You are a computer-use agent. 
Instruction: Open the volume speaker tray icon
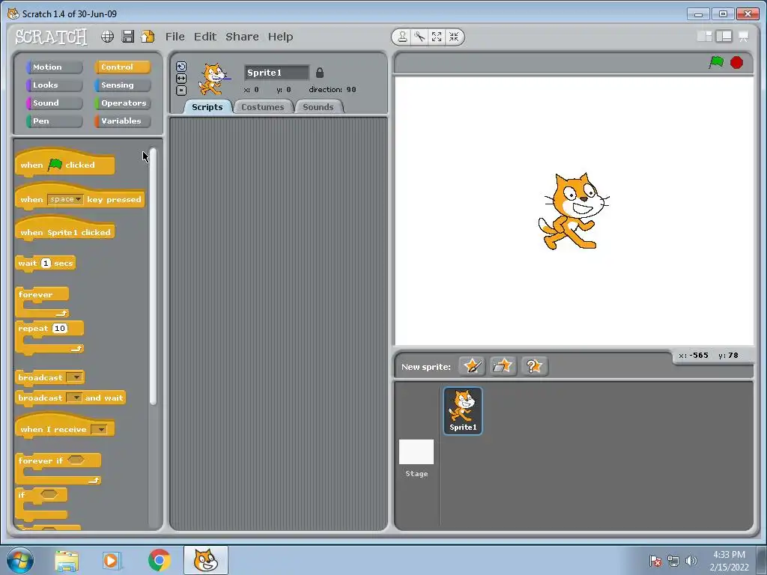691,561
